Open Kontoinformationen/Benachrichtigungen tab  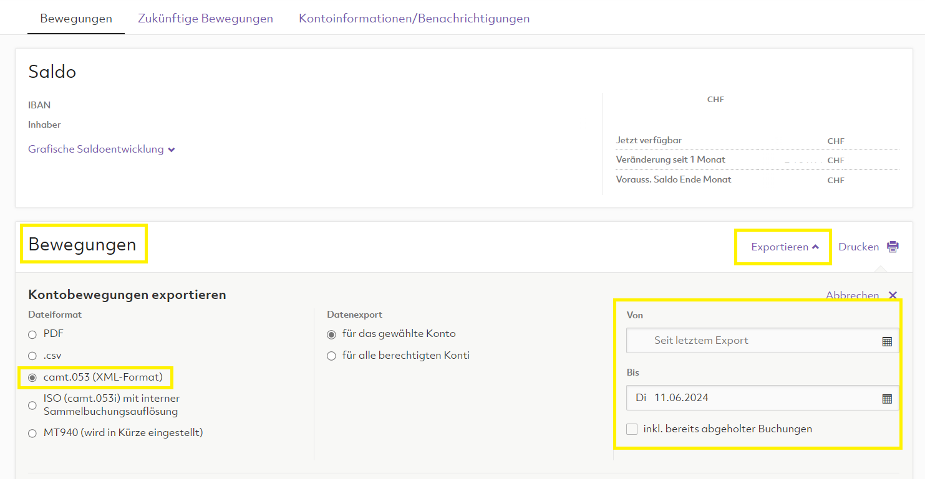(414, 19)
